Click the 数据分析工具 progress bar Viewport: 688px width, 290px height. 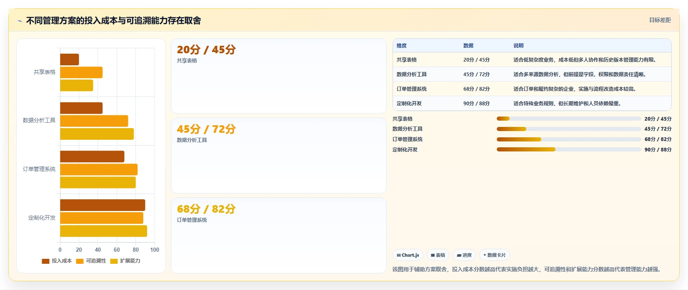[569, 129]
